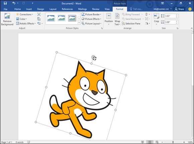Viewport: 194px width, 144px height.
Task: Click the Group objects icon
Action: [148, 19]
